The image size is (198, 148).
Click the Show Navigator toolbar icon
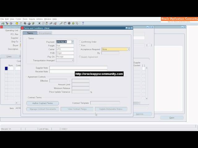coord(11,23)
